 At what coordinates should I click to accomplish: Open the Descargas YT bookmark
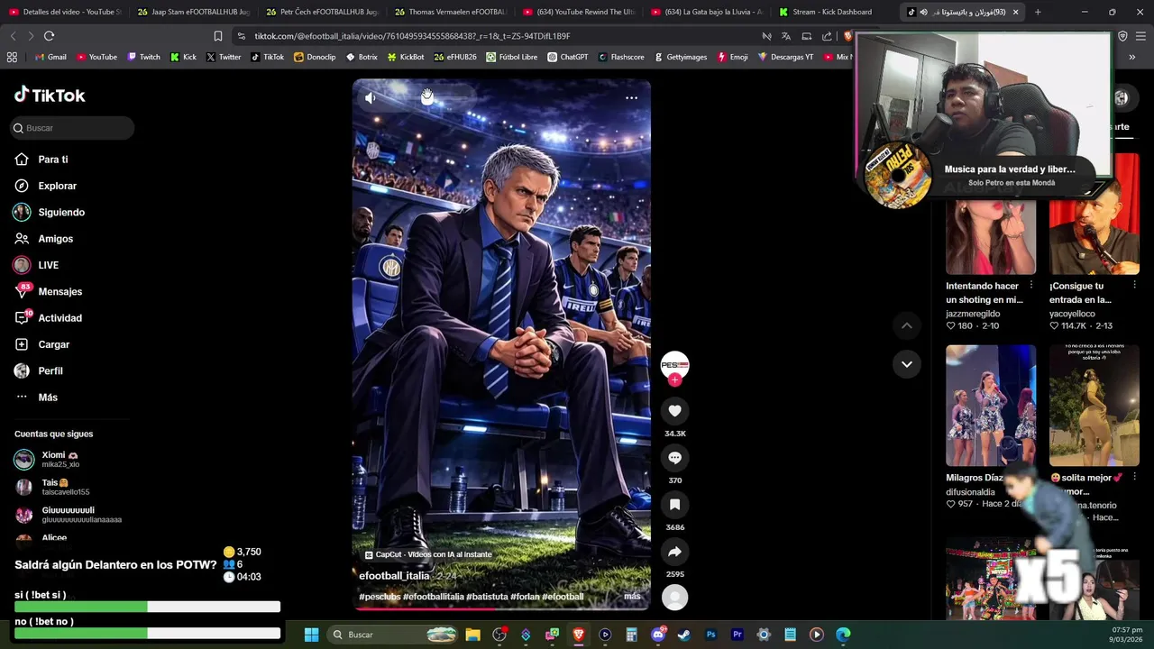point(785,57)
